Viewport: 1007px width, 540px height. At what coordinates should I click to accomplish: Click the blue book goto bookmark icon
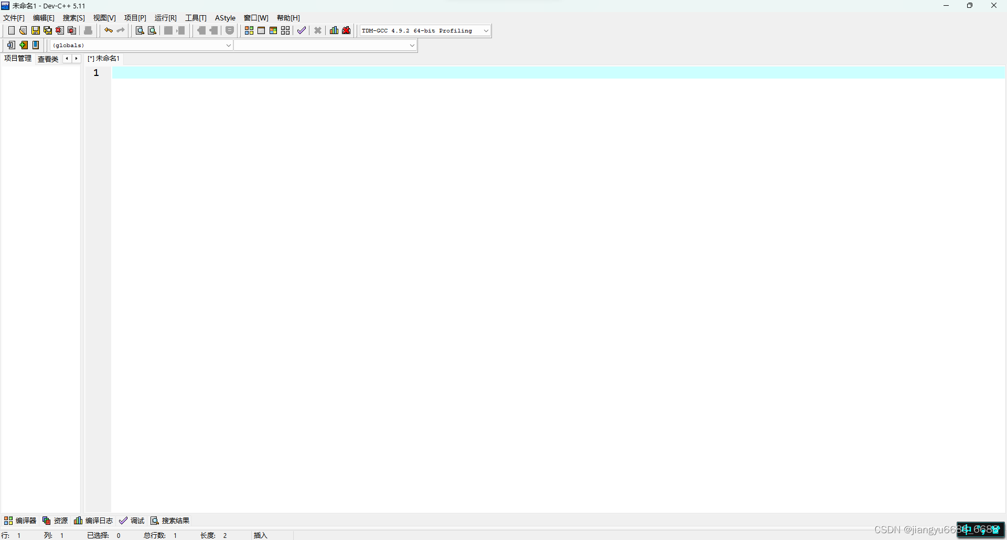pos(36,45)
